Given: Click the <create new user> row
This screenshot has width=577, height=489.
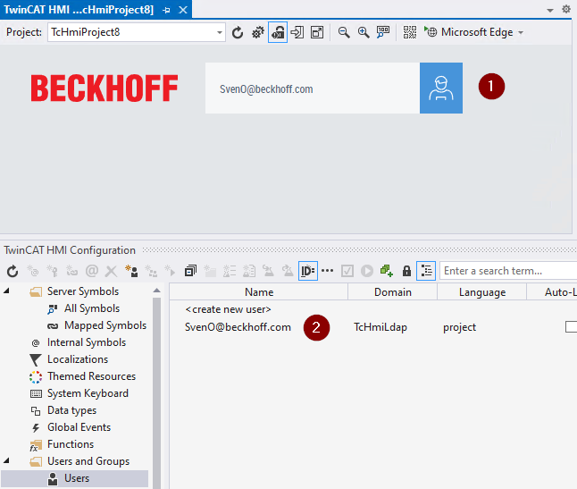Looking at the screenshot, I should (x=228, y=309).
